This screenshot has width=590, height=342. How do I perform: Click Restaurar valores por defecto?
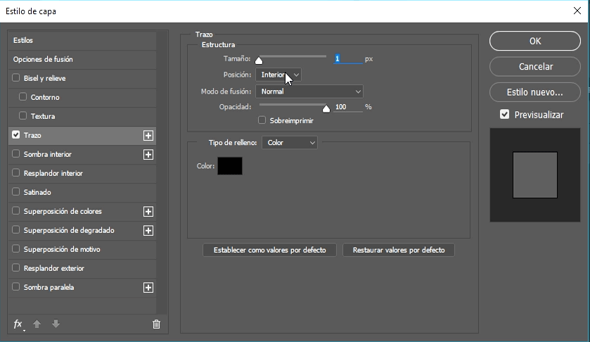399,250
